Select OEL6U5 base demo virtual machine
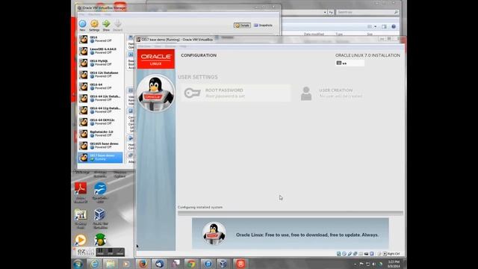Screen dimensions: 478x269 click(100, 146)
